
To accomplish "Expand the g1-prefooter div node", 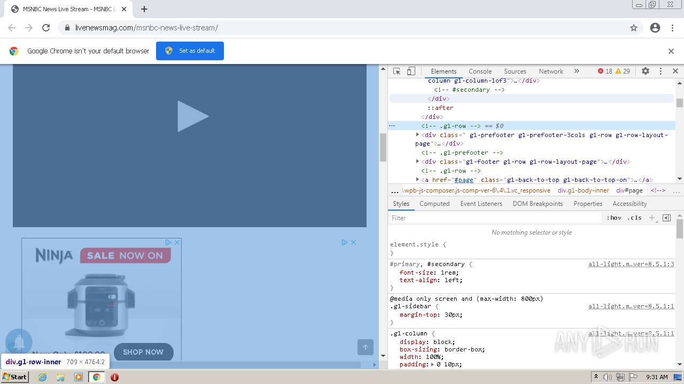I will (418, 135).
